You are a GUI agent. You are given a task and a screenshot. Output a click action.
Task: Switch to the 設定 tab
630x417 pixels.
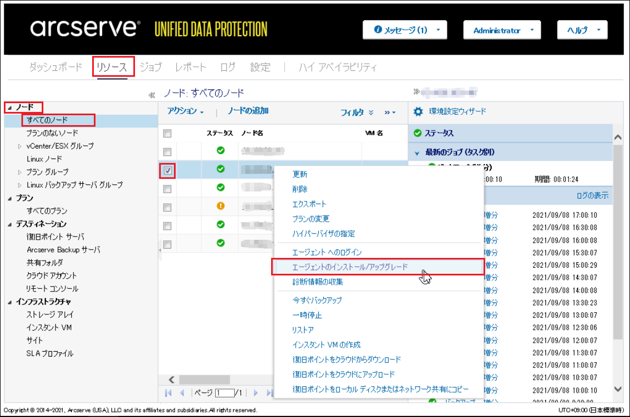pyautogui.click(x=260, y=67)
